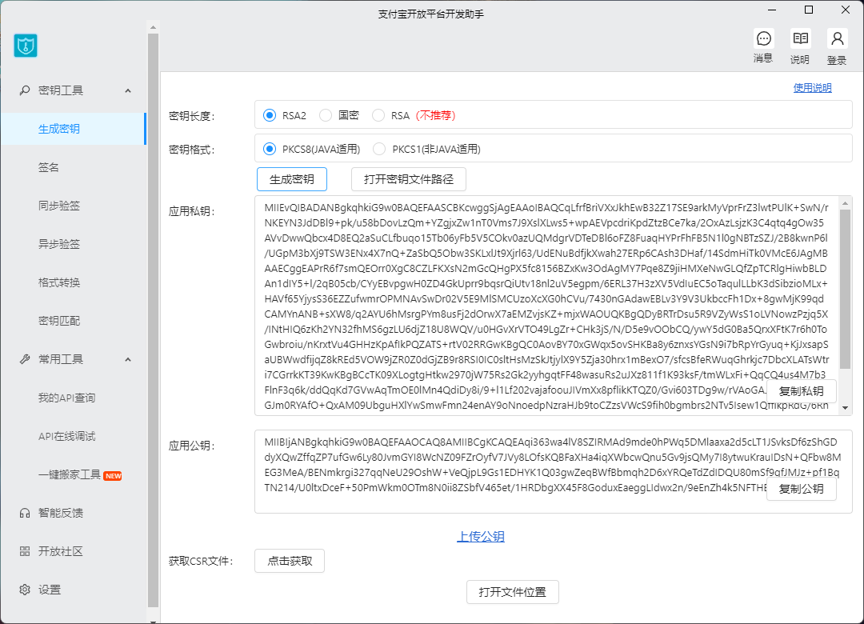Click the sidebar scrollbar up arrow
Viewport: 864px width, 624px height.
[x=153, y=27]
